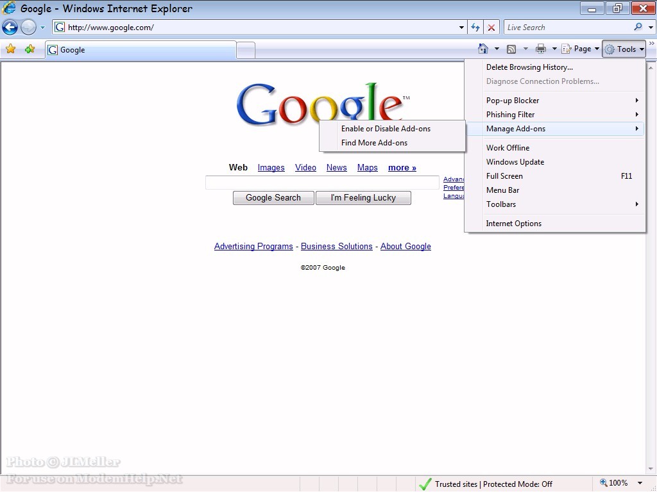Click the Maps link on Google

click(368, 168)
